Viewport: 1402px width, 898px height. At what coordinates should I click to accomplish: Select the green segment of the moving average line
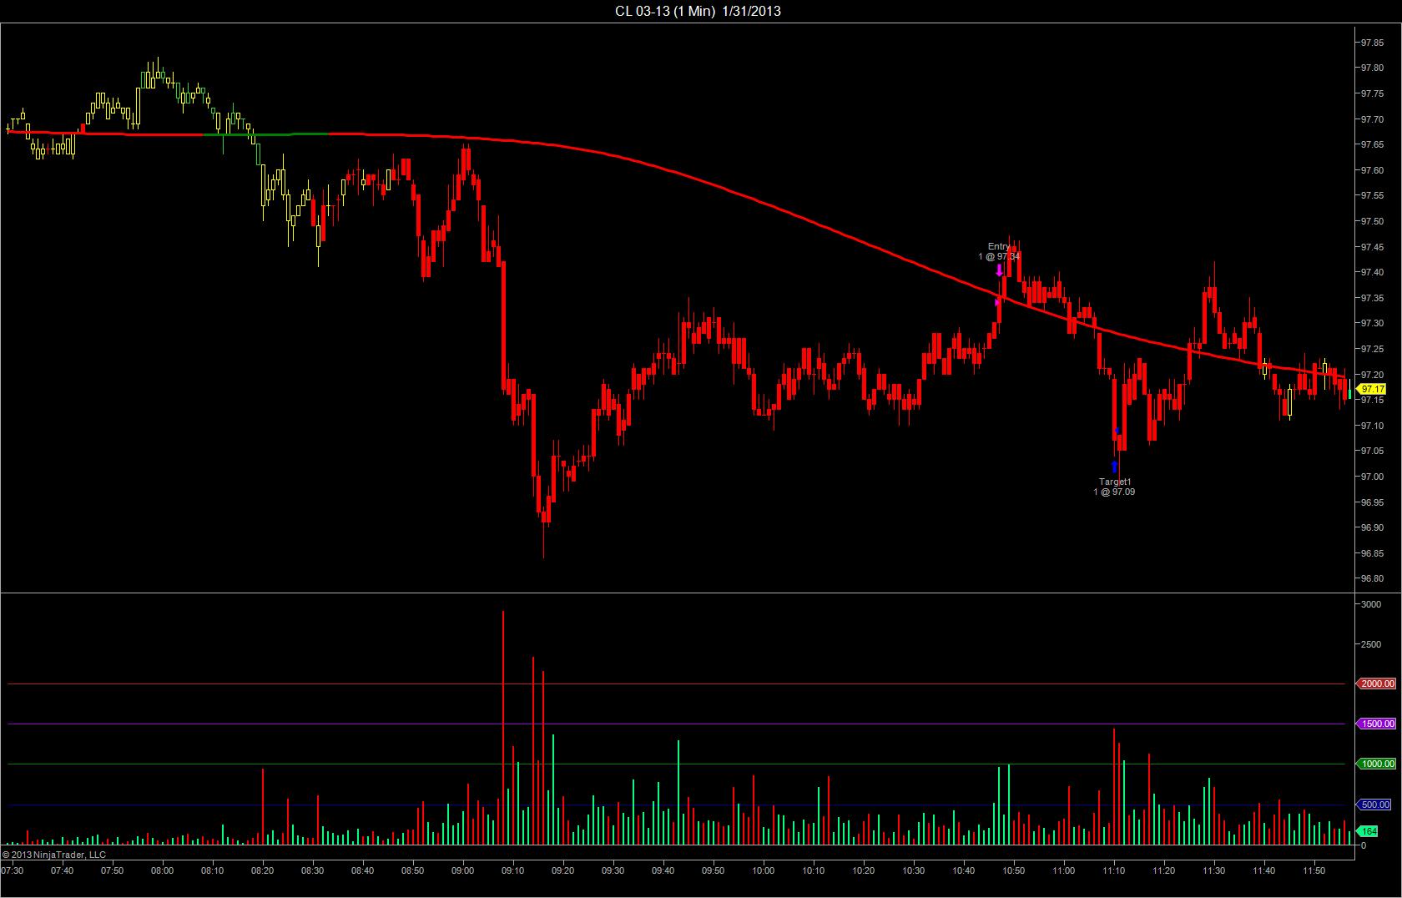tap(267, 134)
